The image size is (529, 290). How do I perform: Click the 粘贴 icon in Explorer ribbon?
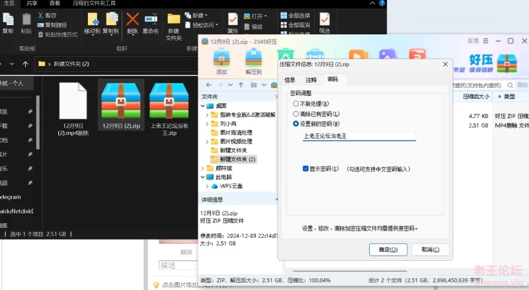click(26, 19)
